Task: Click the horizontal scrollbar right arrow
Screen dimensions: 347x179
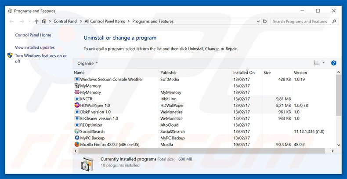Action: click(333, 151)
